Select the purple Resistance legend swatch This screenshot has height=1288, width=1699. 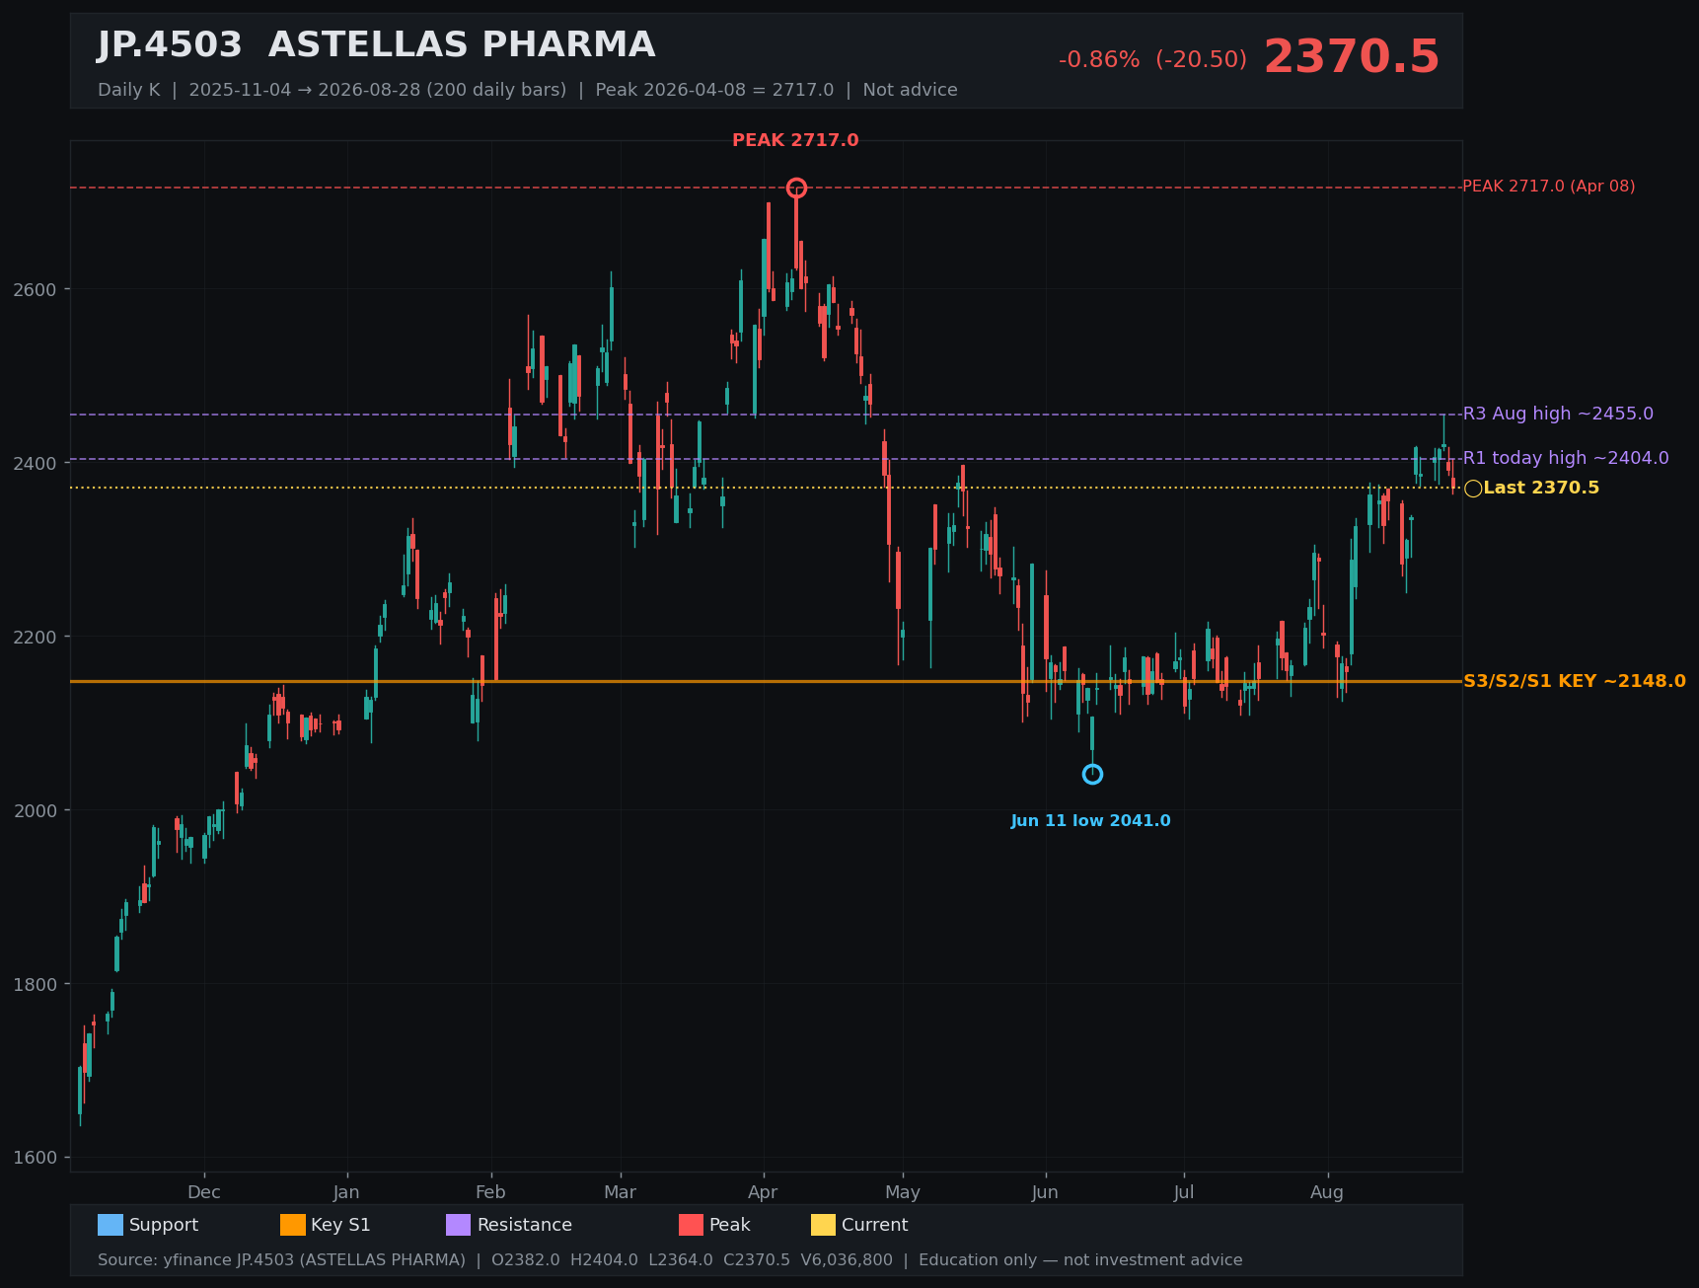(459, 1225)
